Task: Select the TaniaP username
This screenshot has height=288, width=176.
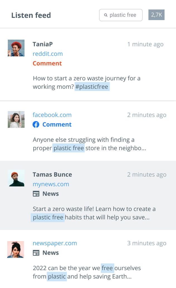Action: [x=43, y=44]
